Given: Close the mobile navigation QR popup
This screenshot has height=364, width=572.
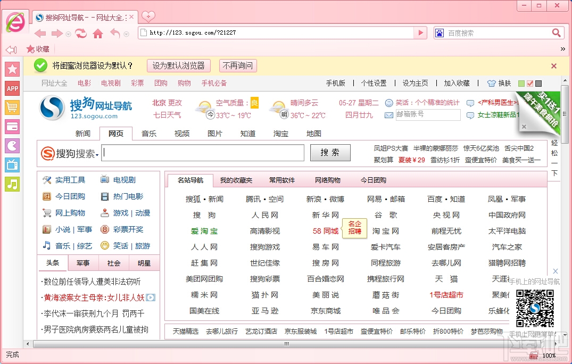Looking at the screenshot, I should (555, 271).
